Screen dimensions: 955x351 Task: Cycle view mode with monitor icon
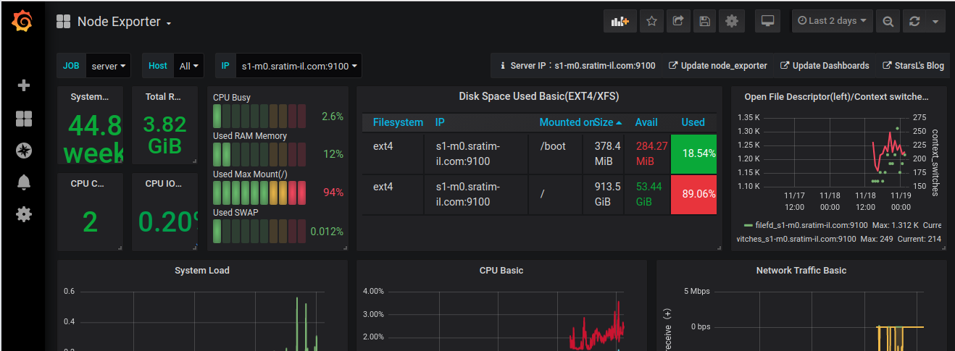point(768,22)
